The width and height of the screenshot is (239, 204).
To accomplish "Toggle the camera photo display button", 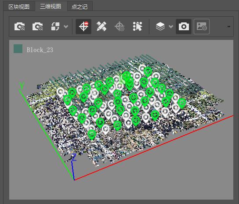I will point(184,26).
